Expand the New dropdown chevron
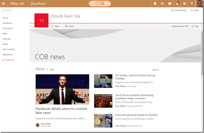The height and width of the screenshot is (133, 204). coord(61,26)
